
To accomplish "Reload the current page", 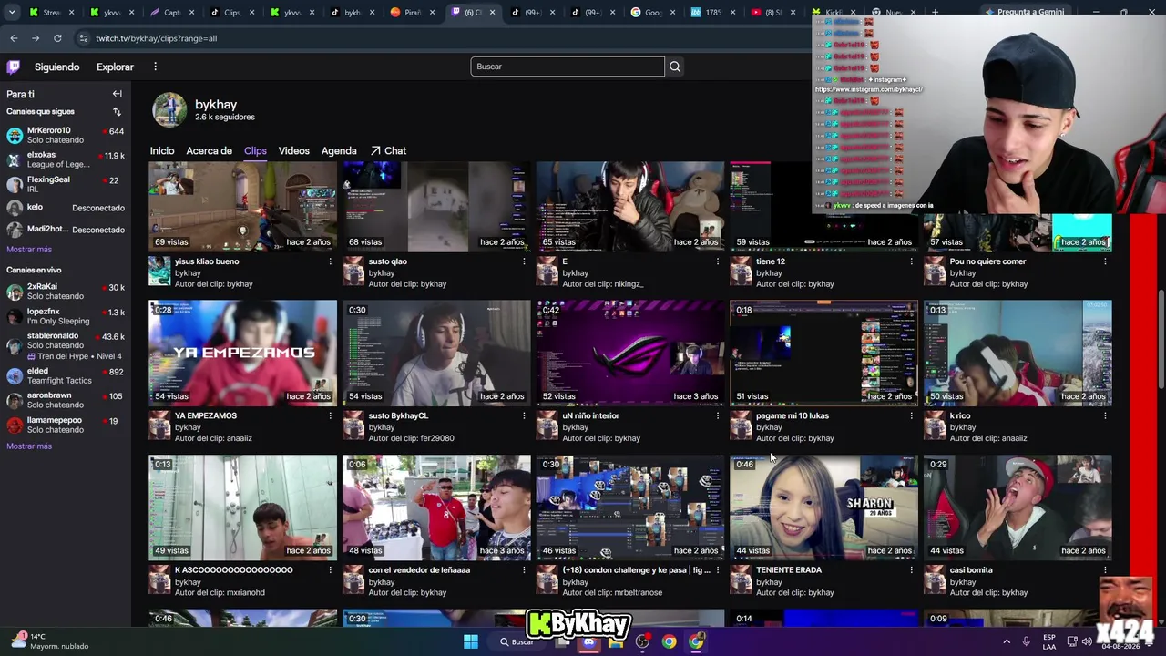I will (x=57, y=38).
